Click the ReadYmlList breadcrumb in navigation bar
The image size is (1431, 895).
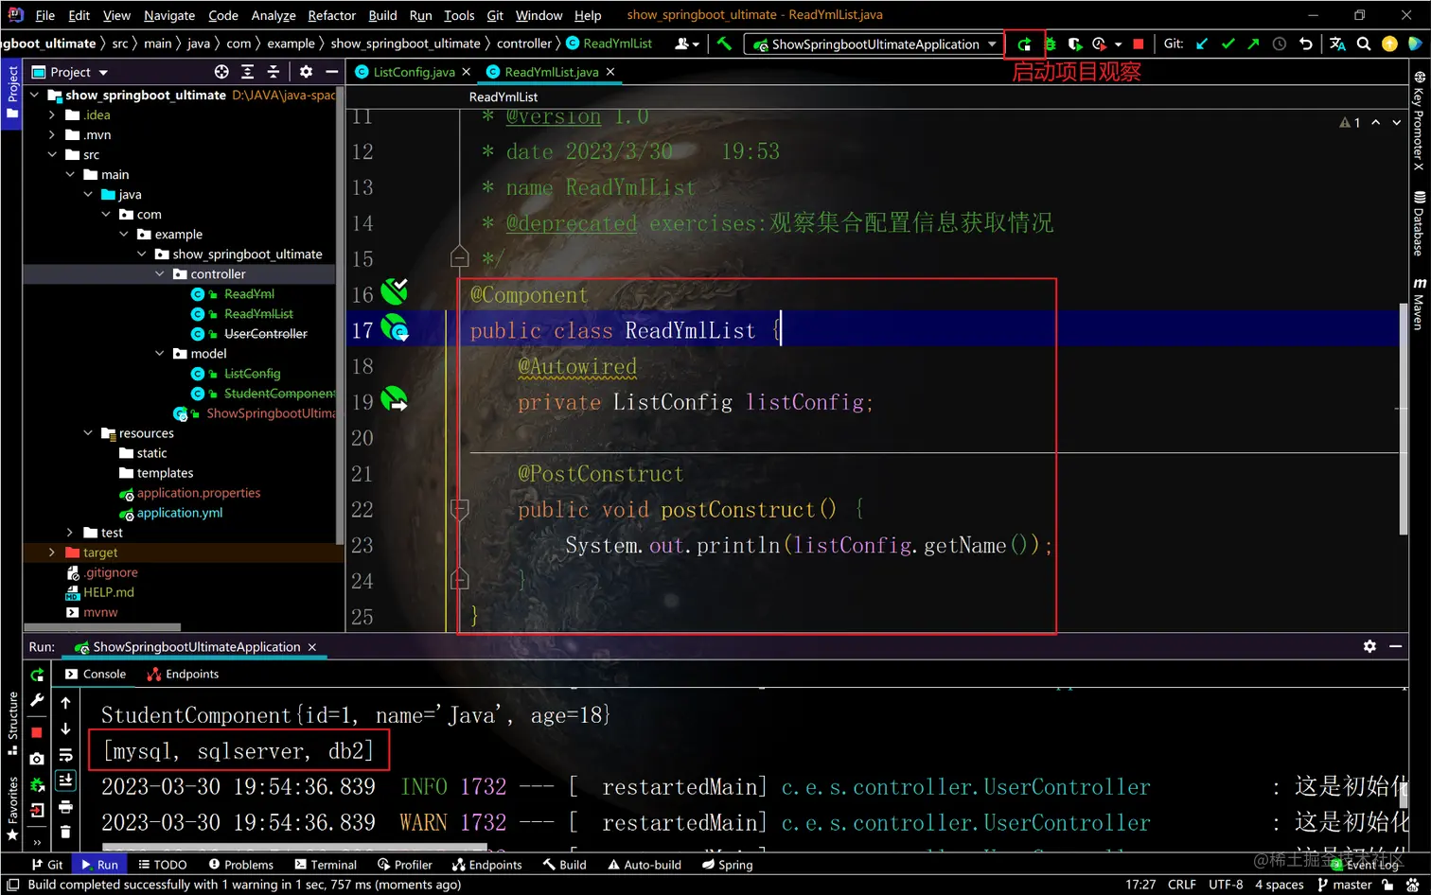coord(609,44)
